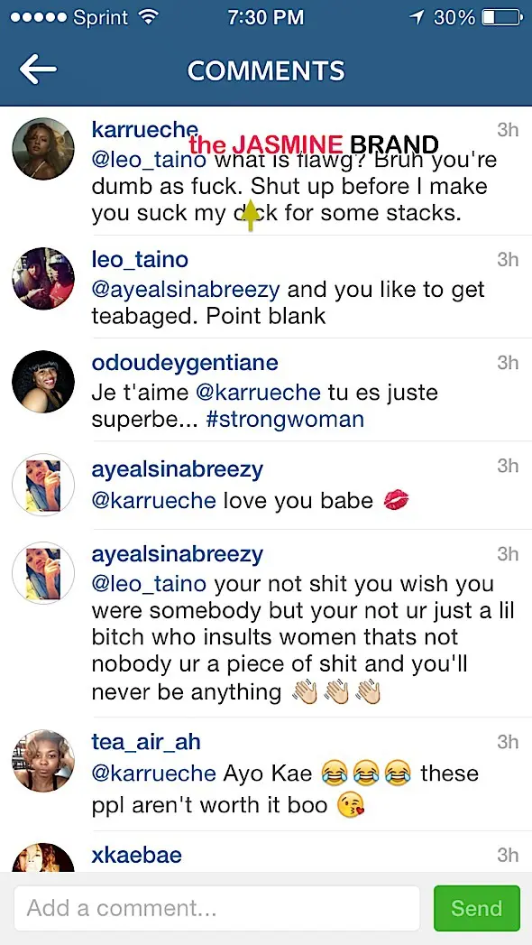Open leo_taino's avatar thumbnail
The width and height of the screenshot is (532, 945).
point(43,278)
